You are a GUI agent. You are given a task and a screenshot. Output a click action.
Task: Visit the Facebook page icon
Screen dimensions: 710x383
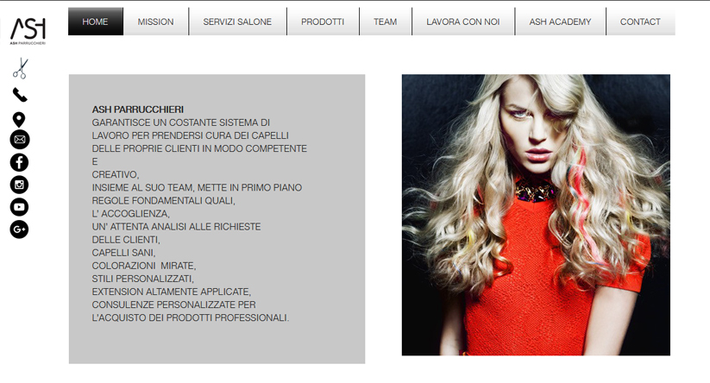coord(19,162)
